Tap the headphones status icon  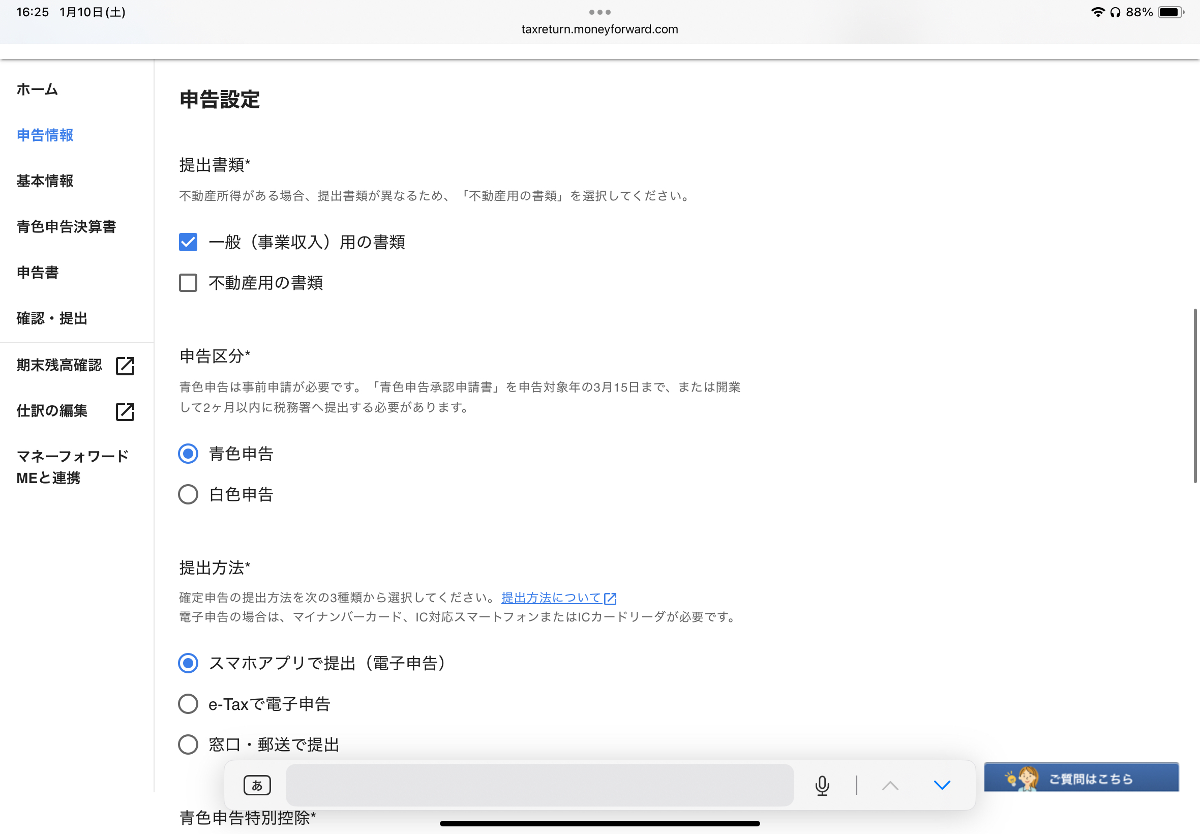(1115, 12)
